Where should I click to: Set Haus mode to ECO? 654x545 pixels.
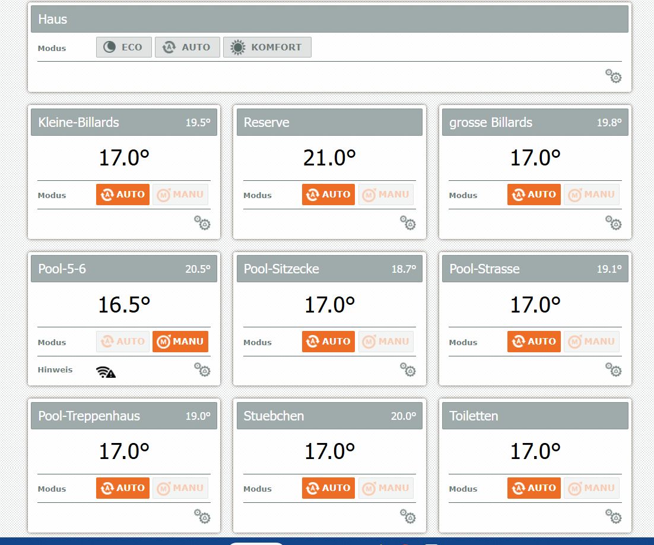tap(123, 47)
